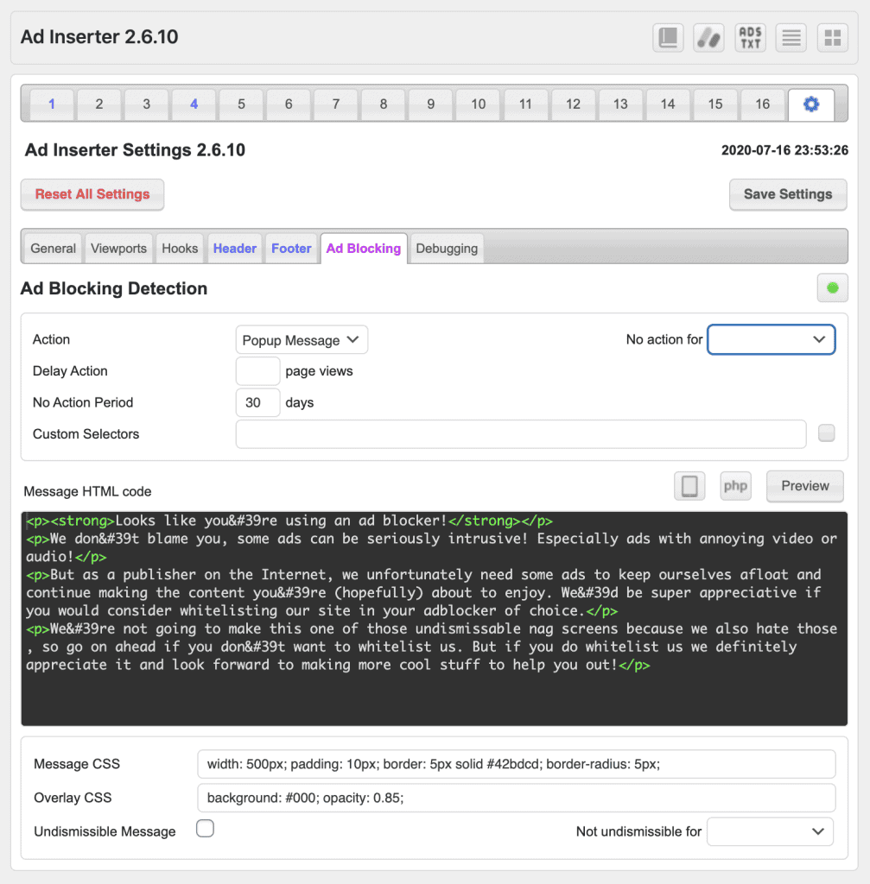The image size is (870, 884).
Task: Select block tab 4
Action: coord(194,104)
